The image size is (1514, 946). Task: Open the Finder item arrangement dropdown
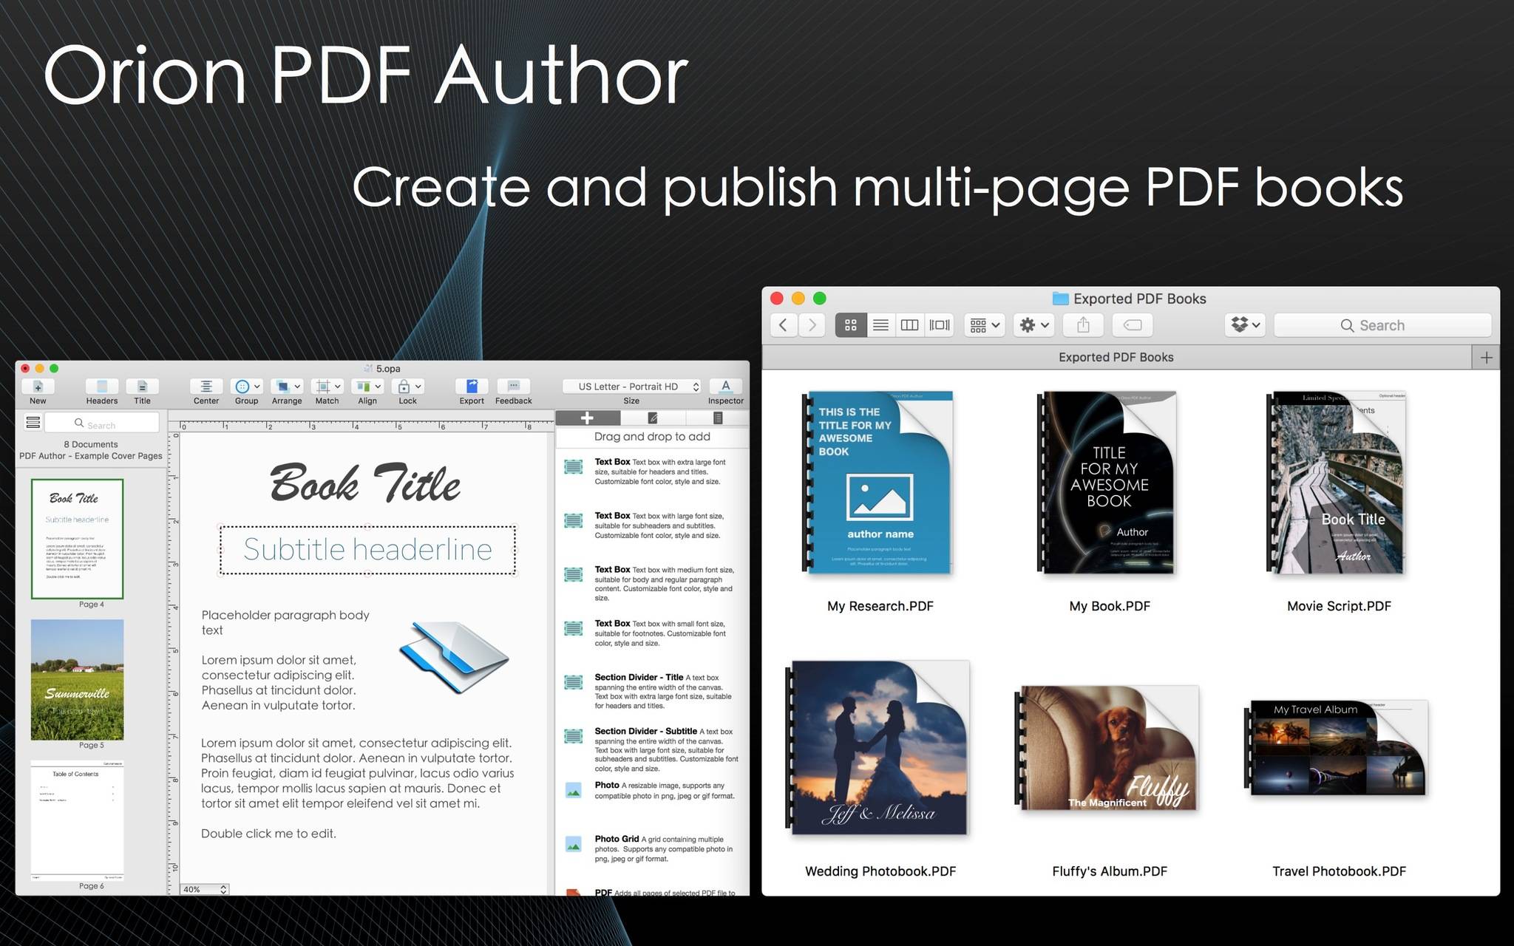coord(985,325)
